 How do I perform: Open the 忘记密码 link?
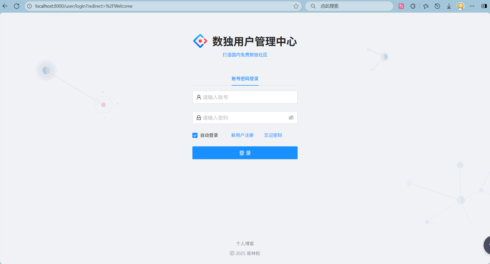273,135
